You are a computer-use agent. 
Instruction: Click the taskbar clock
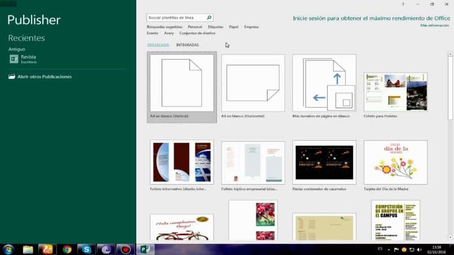coord(437,250)
